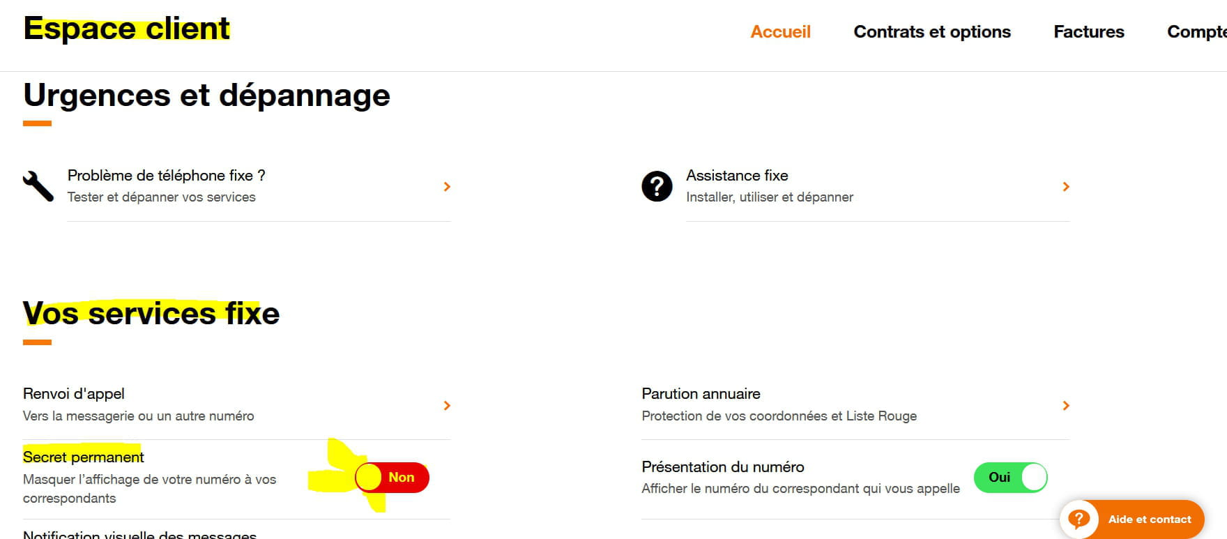Click the wrench icon for telephone problems
1227x539 pixels.
pyautogui.click(x=38, y=186)
